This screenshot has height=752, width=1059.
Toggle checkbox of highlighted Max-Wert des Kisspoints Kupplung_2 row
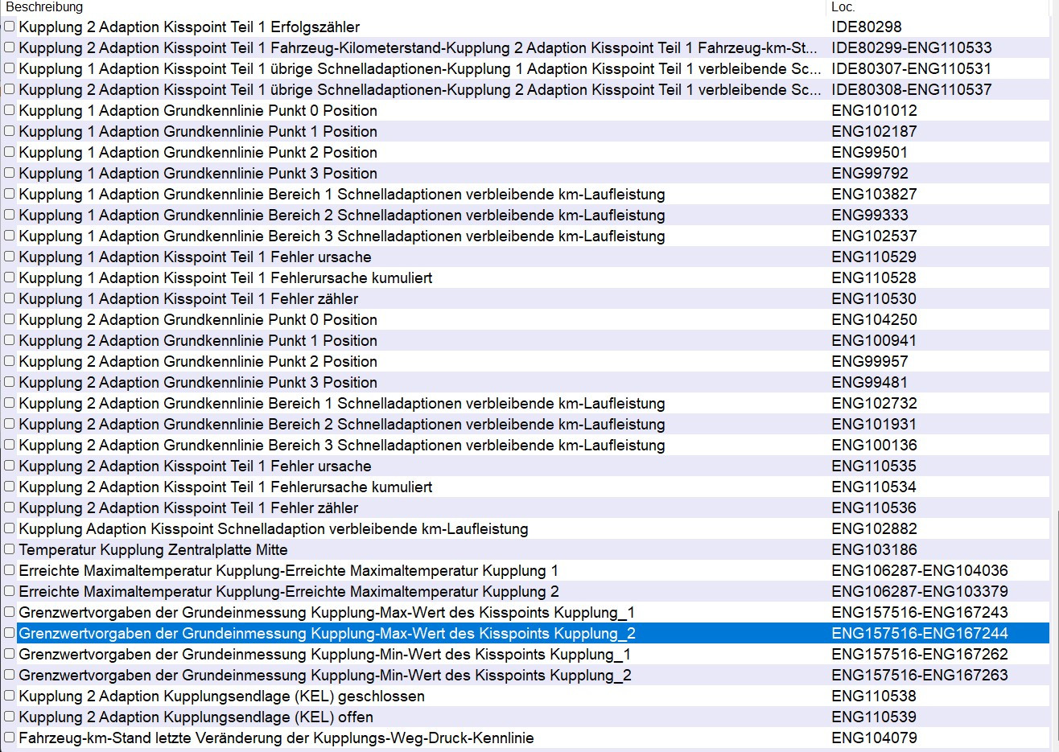[10, 633]
